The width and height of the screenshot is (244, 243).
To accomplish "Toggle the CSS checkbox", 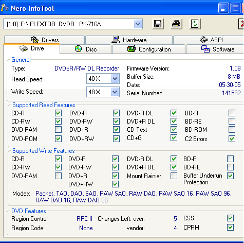I will pos(230,218).
